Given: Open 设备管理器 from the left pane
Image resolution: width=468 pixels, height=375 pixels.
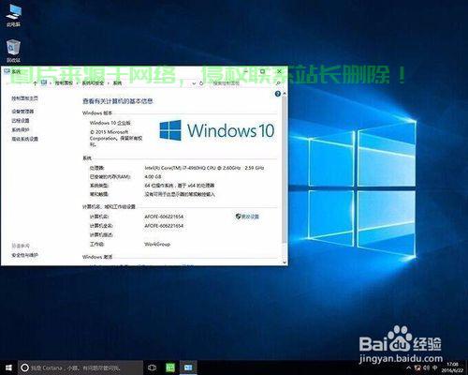Looking at the screenshot, I should [22, 112].
